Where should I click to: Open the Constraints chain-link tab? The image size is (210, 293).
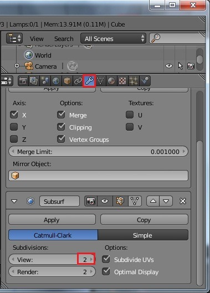tap(78, 81)
